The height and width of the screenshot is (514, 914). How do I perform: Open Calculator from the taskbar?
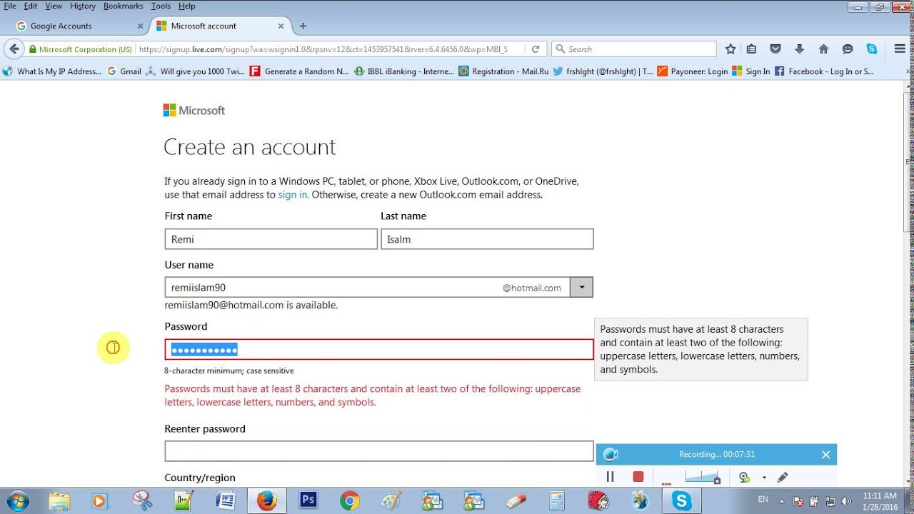[556, 500]
